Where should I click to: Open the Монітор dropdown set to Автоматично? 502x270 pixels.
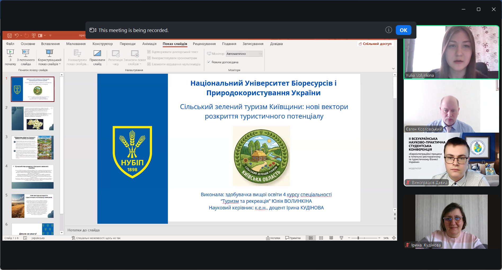coord(244,54)
